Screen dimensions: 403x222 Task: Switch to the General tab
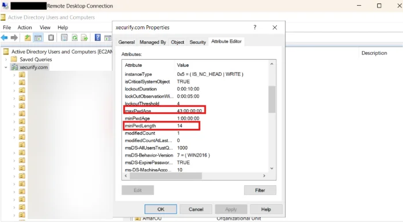pyautogui.click(x=127, y=42)
